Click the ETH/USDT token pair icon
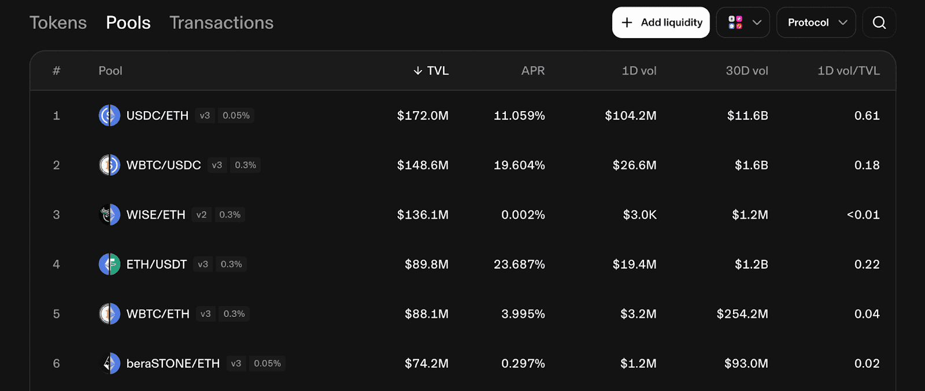This screenshot has height=391, width=925. tap(109, 264)
